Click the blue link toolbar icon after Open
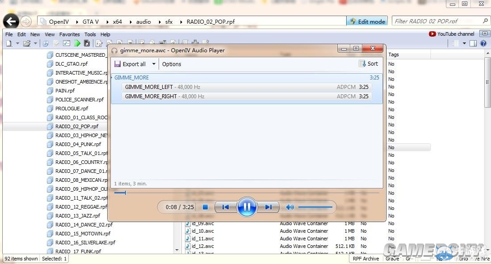The width and height of the screenshot is (491, 264). coord(46,43)
